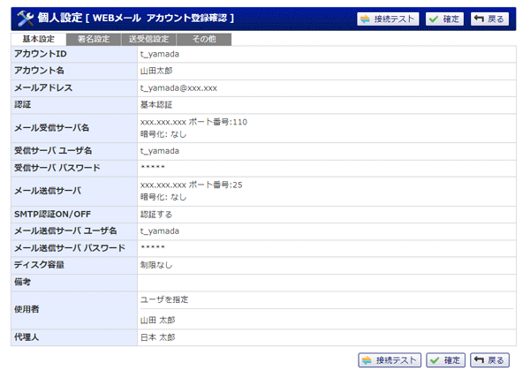Click the top 確定 confirm button
Image resolution: width=530 pixels, height=378 pixels.
coord(444,19)
